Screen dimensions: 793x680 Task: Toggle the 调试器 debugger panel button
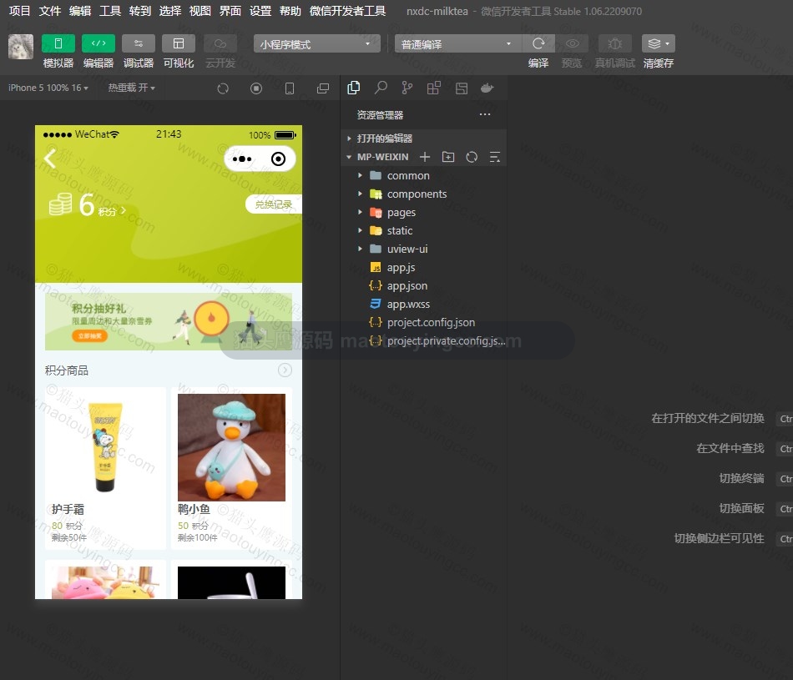(138, 43)
